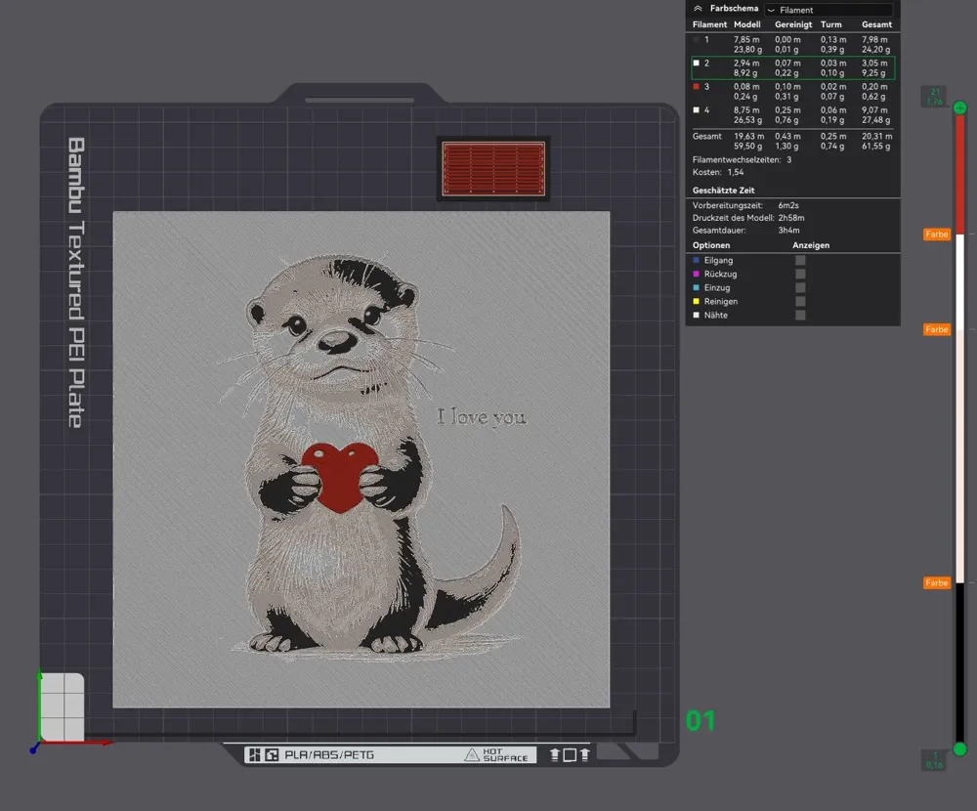The image size is (977, 811).
Task: Click the 'I love you' text on the model
Action: point(481,417)
